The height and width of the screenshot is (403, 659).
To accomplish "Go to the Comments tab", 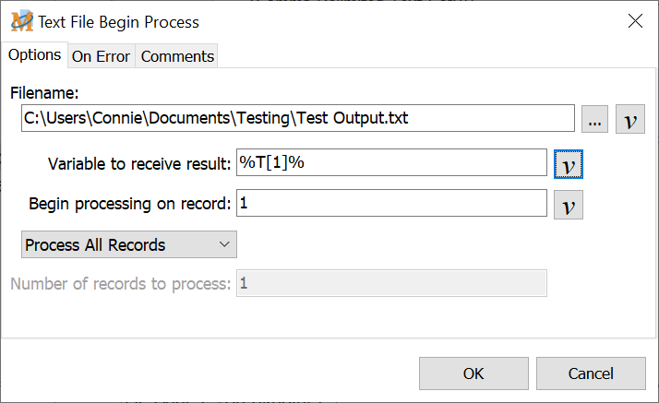I will pyautogui.click(x=177, y=56).
